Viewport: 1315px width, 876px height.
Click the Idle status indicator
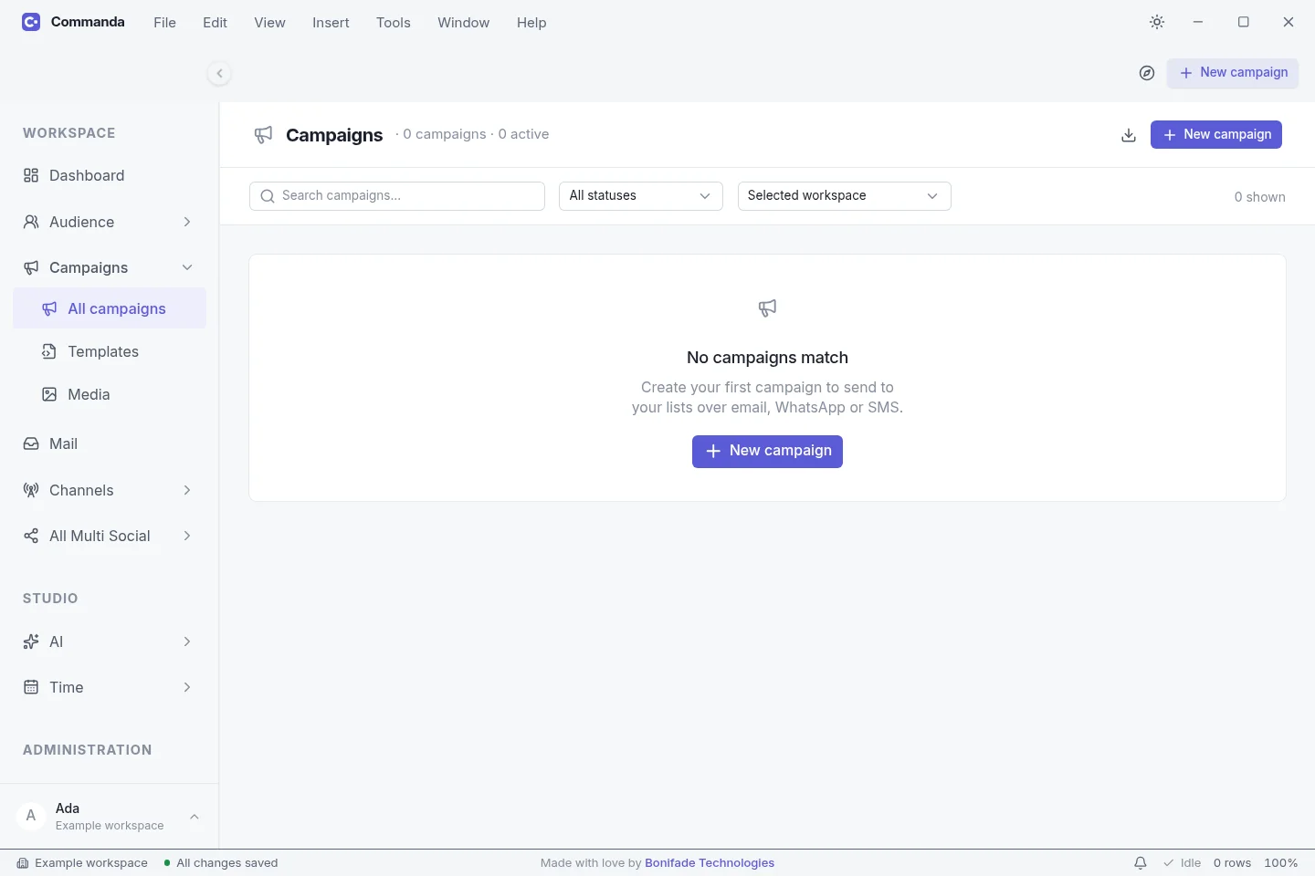[1182, 863]
